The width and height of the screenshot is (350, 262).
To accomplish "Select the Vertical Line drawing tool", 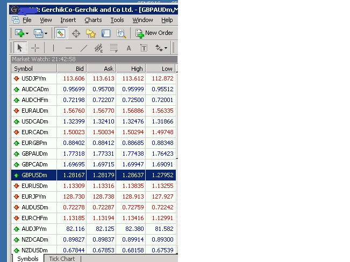I will tap(53, 48).
